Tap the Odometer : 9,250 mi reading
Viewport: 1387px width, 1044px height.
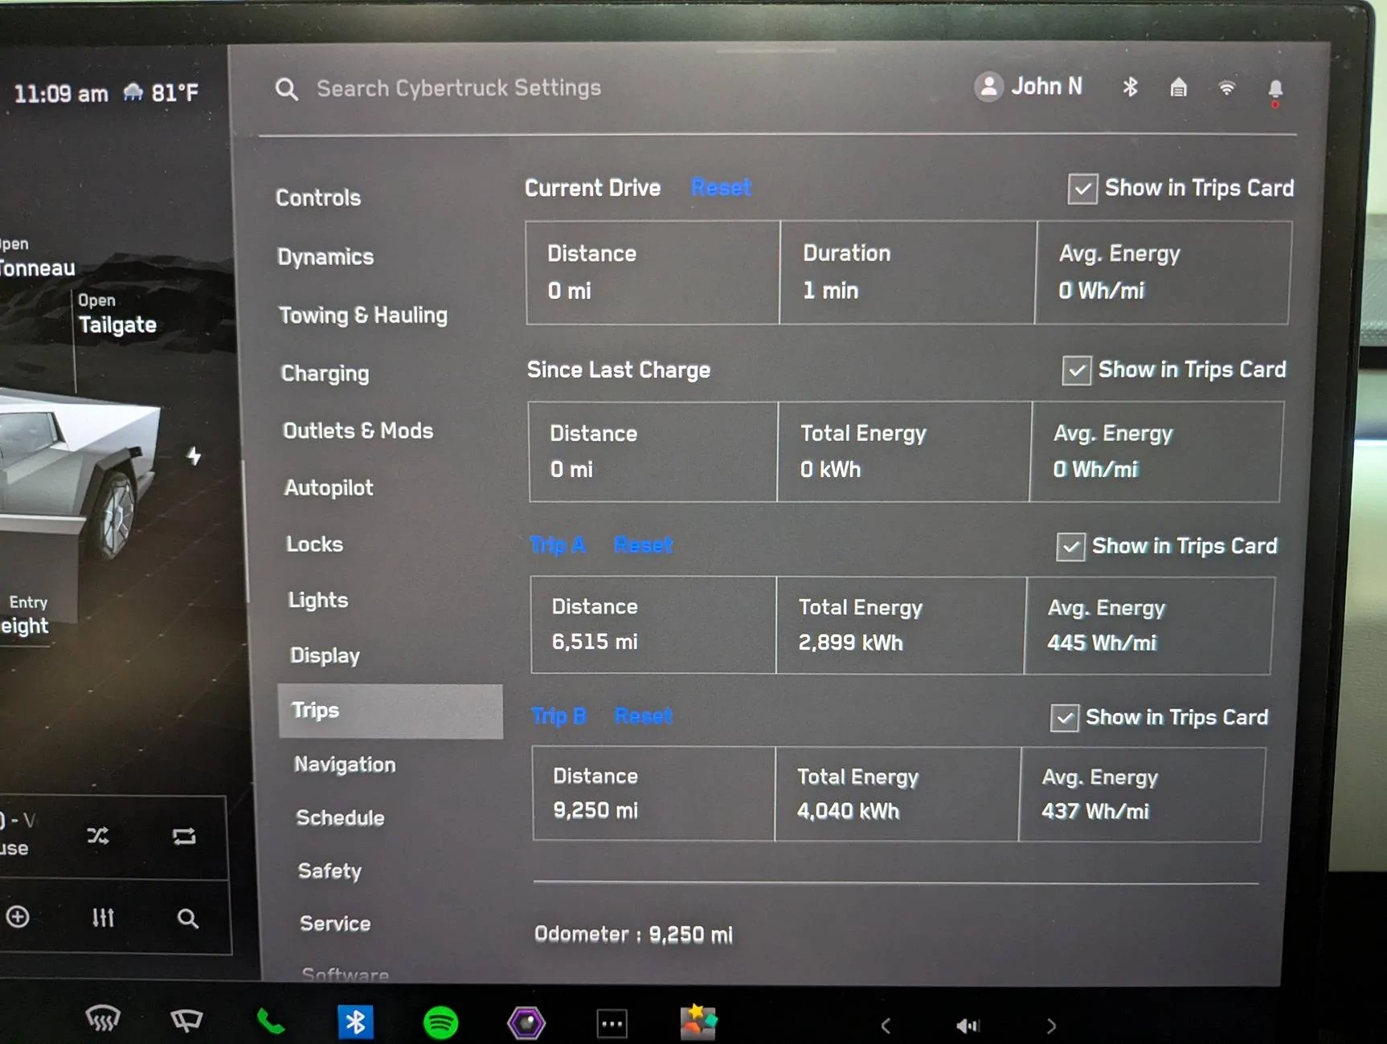pos(633,935)
